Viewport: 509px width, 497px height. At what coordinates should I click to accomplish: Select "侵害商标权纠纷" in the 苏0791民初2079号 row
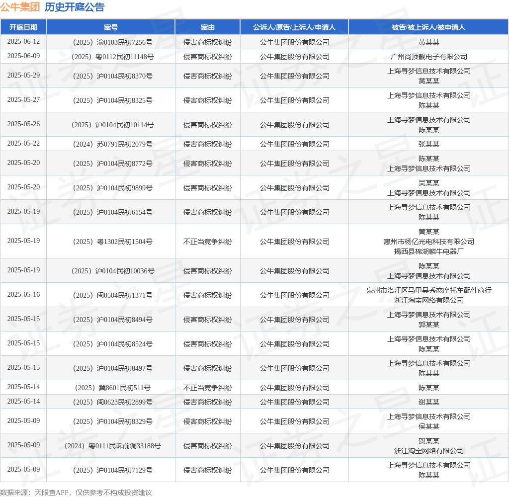tap(208, 145)
